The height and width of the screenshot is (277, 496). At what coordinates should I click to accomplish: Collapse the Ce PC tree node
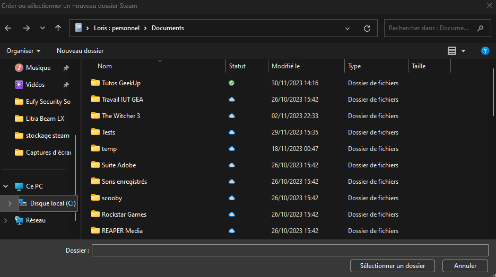point(6,186)
